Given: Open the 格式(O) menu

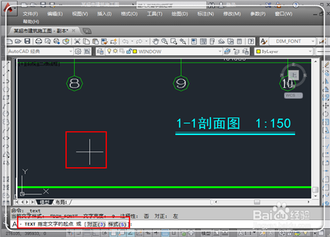Looking at the screenshot, I should (129, 14).
